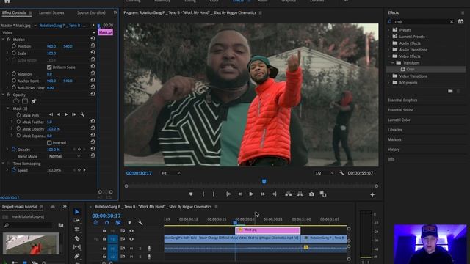
Task: Select the Selection tool in the tools panel
Action: (x=76, y=212)
